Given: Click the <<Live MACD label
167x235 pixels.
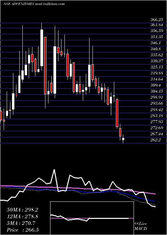Looking at the screenshot, I should (x=141, y=226).
